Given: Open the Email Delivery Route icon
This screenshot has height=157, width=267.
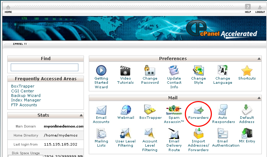Looking at the screenshot, I should pyautogui.click(x=174, y=133).
